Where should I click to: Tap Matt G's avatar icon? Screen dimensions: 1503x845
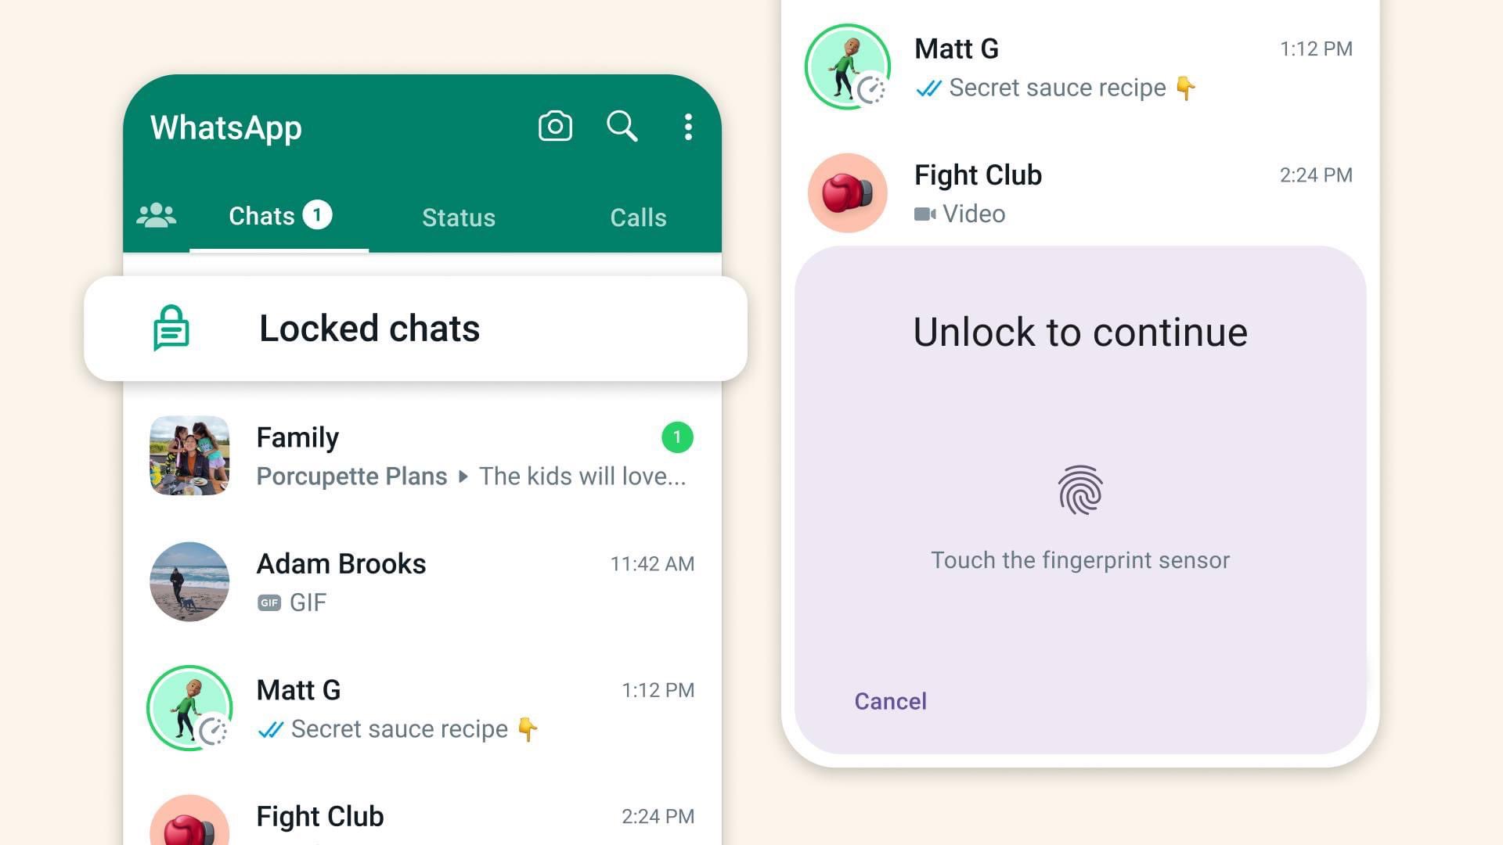click(x=189, y=708)
